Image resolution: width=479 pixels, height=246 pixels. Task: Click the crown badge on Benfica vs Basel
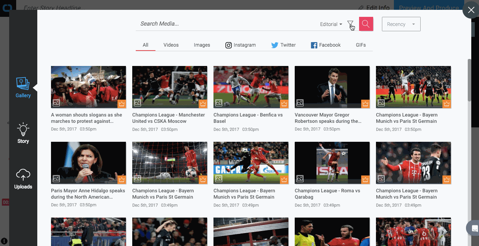[284, 104]
